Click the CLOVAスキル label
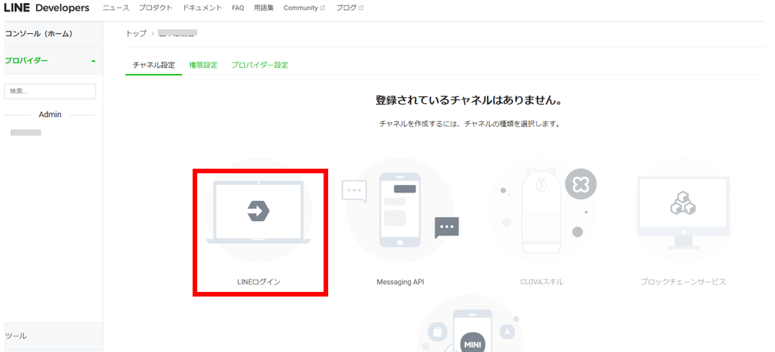 (542, 282)
